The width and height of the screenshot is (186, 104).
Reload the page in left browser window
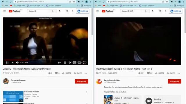tap(10, 2)
